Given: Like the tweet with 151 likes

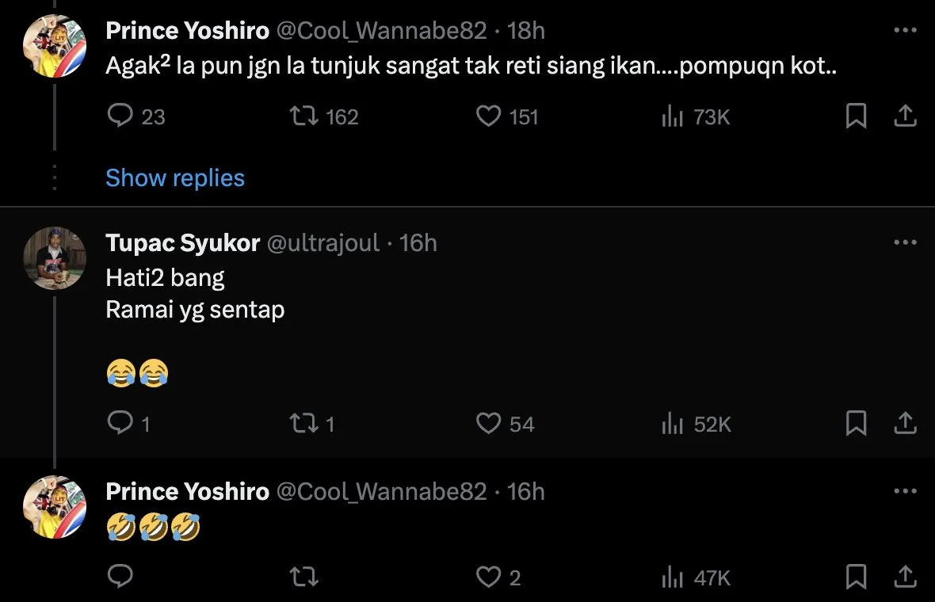Looking at the screenshot, I should [488, 116].
